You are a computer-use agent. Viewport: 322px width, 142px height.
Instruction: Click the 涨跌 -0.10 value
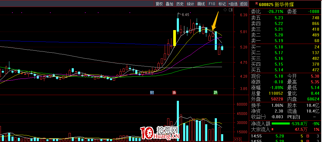pos(278,82)
